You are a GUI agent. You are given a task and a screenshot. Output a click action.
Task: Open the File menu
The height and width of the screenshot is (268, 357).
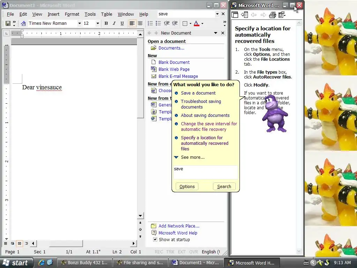coord(10,14)
